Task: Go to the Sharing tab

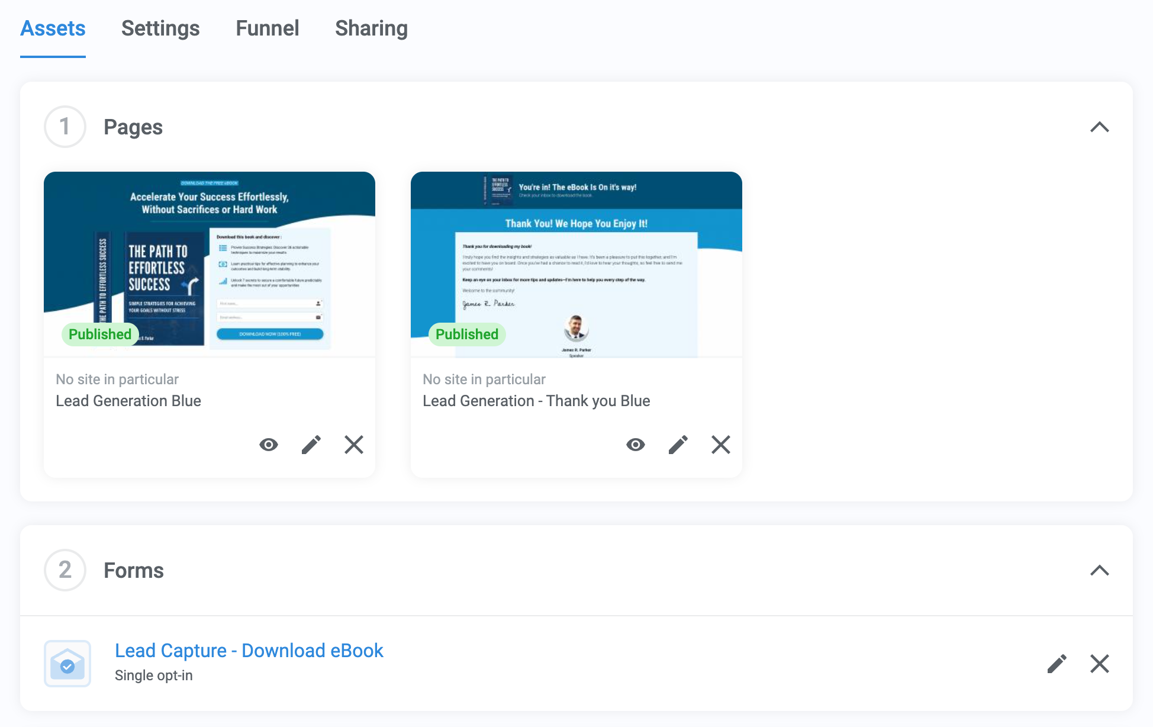Action: coord(371,28)
